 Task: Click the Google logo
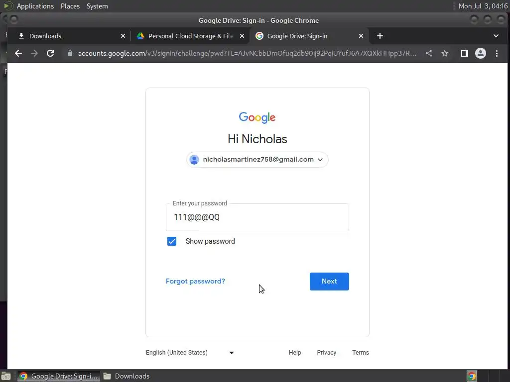click(x=257, y=117)
